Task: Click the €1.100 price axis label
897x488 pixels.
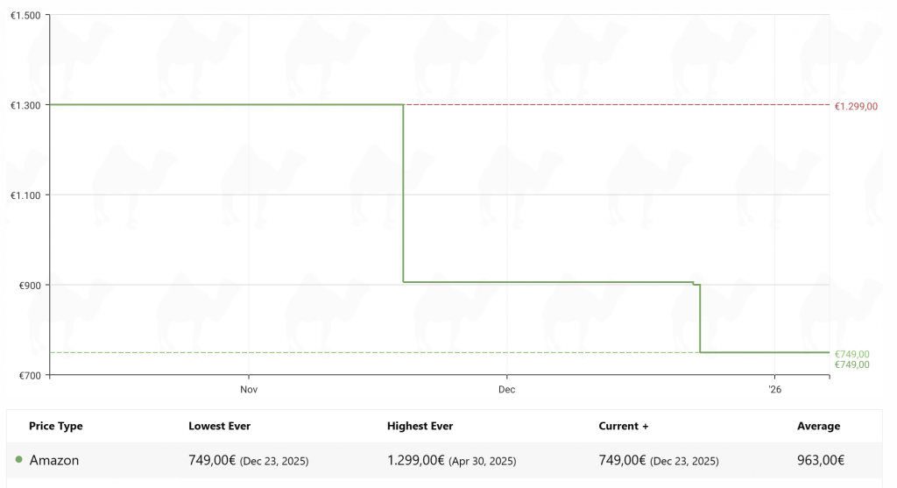Action: point(25,194)
